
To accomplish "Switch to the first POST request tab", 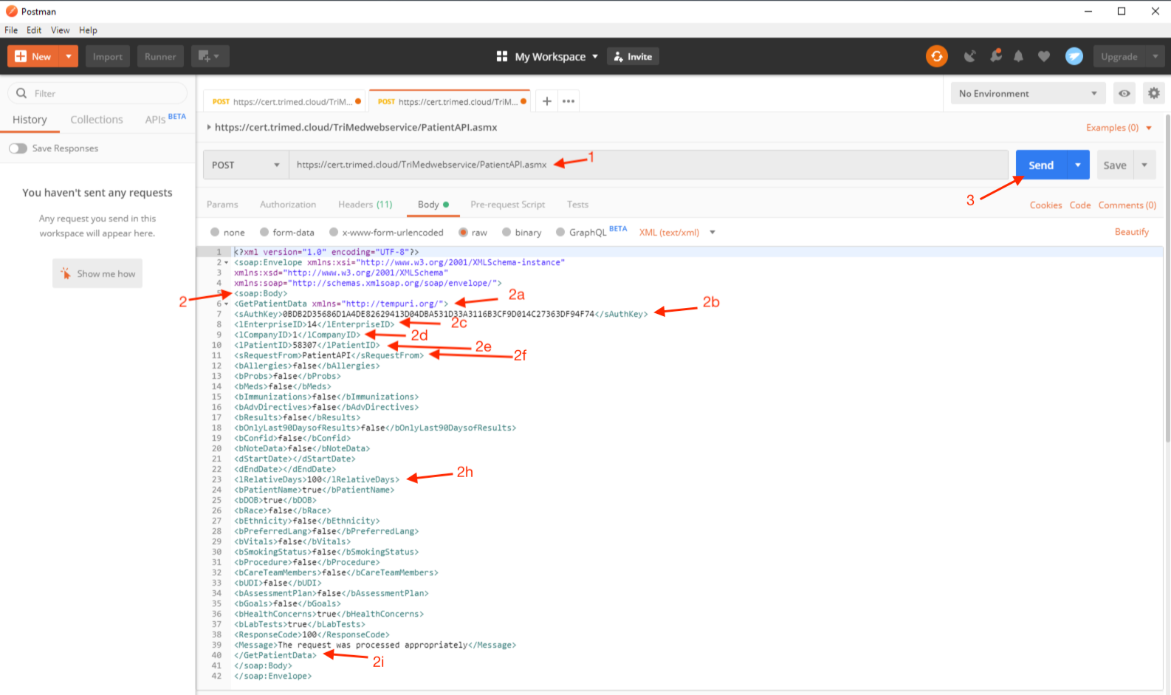I will point(284,102).
